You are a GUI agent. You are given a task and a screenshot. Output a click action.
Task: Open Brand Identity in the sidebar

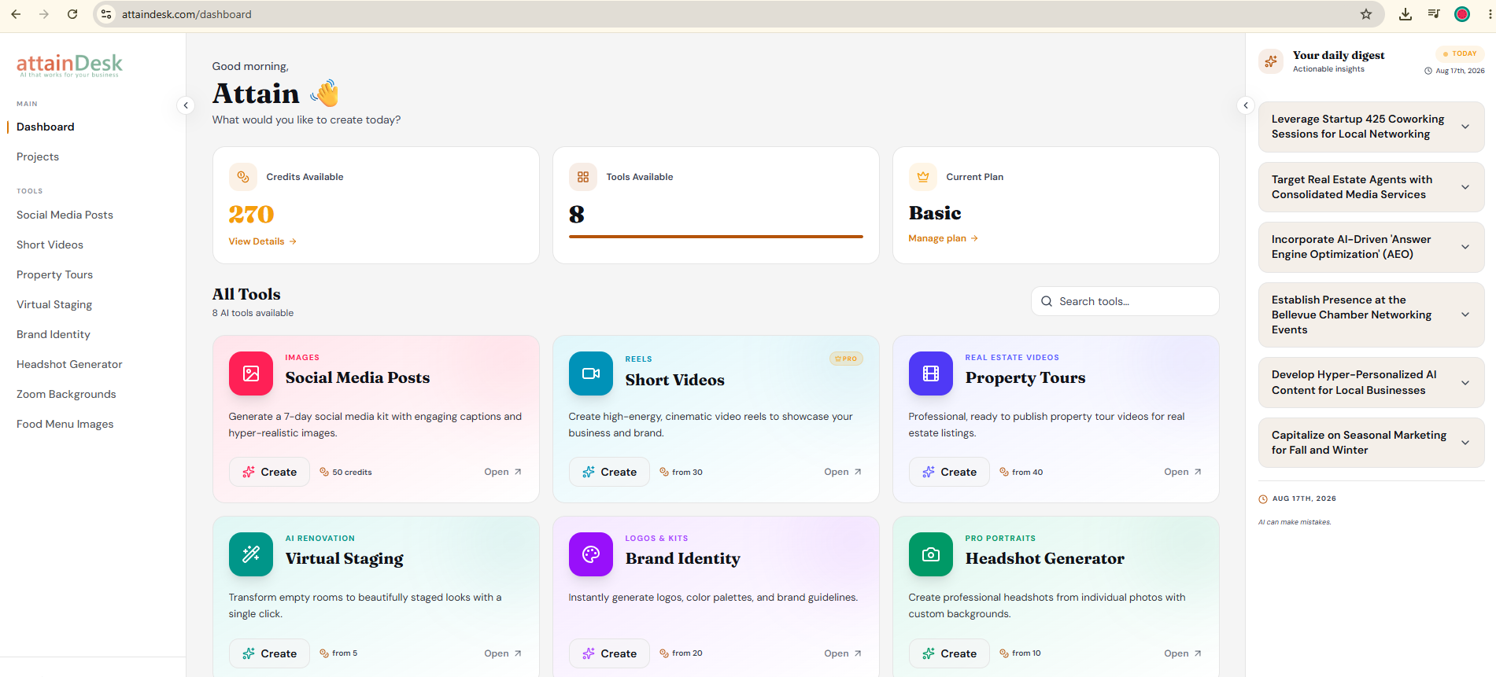54,334
